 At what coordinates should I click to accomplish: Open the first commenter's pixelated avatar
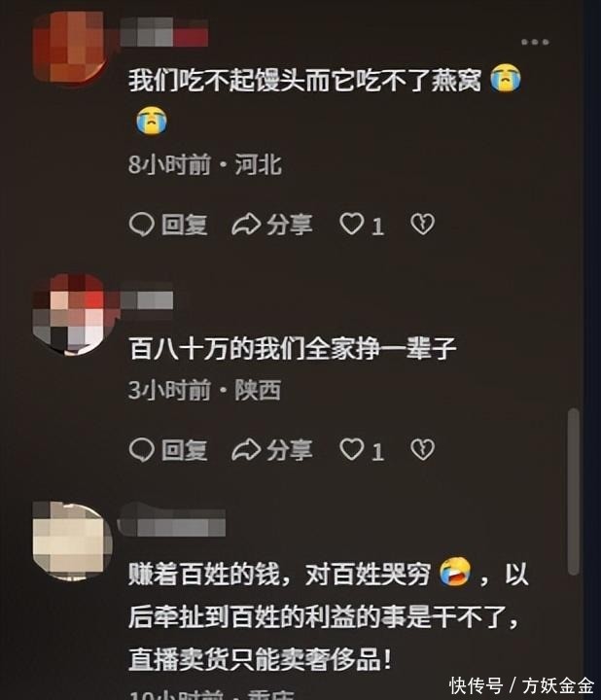71,49
